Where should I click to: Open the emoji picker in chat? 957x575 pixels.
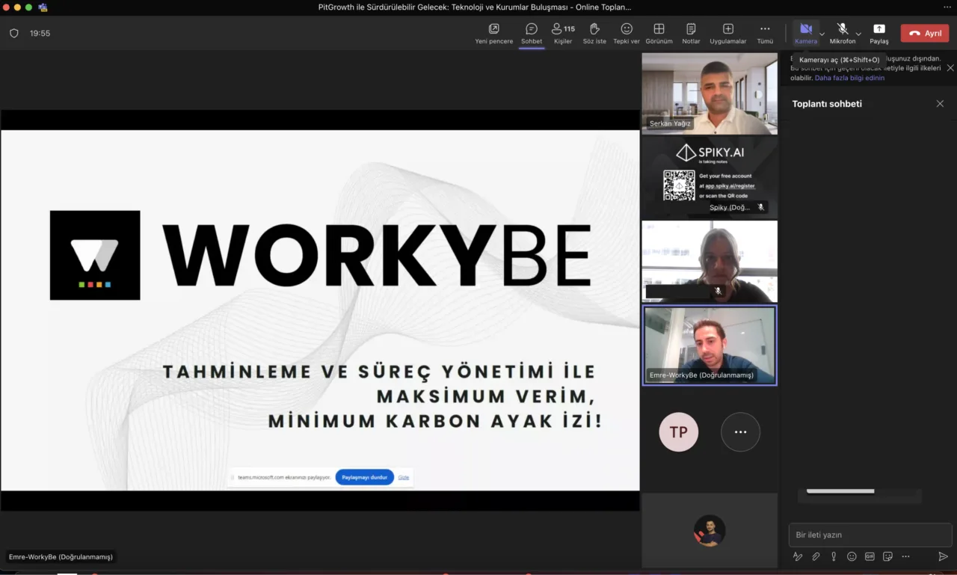(852, 556)
